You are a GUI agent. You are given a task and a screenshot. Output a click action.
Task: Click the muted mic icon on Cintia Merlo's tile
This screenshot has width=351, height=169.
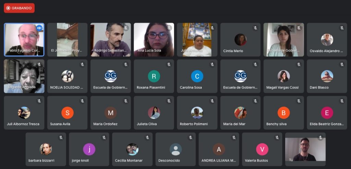[255, 28]
